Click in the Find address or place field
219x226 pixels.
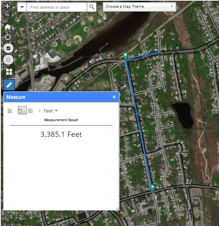pos(57,7)
